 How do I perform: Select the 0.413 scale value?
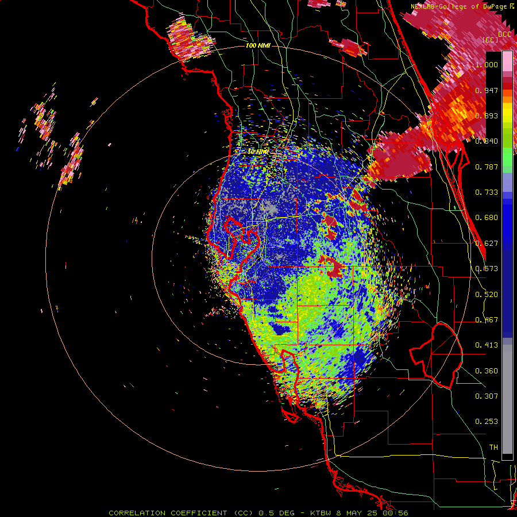click(x=487, y=345)
